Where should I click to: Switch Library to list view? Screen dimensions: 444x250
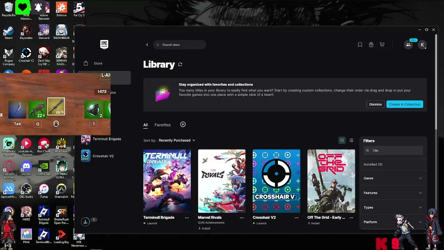coord(351,140)
